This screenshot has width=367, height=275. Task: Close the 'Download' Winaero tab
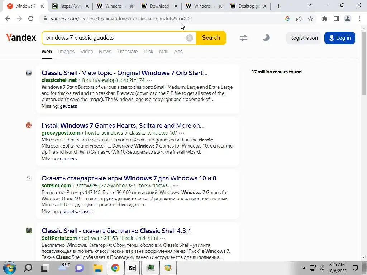176,6
